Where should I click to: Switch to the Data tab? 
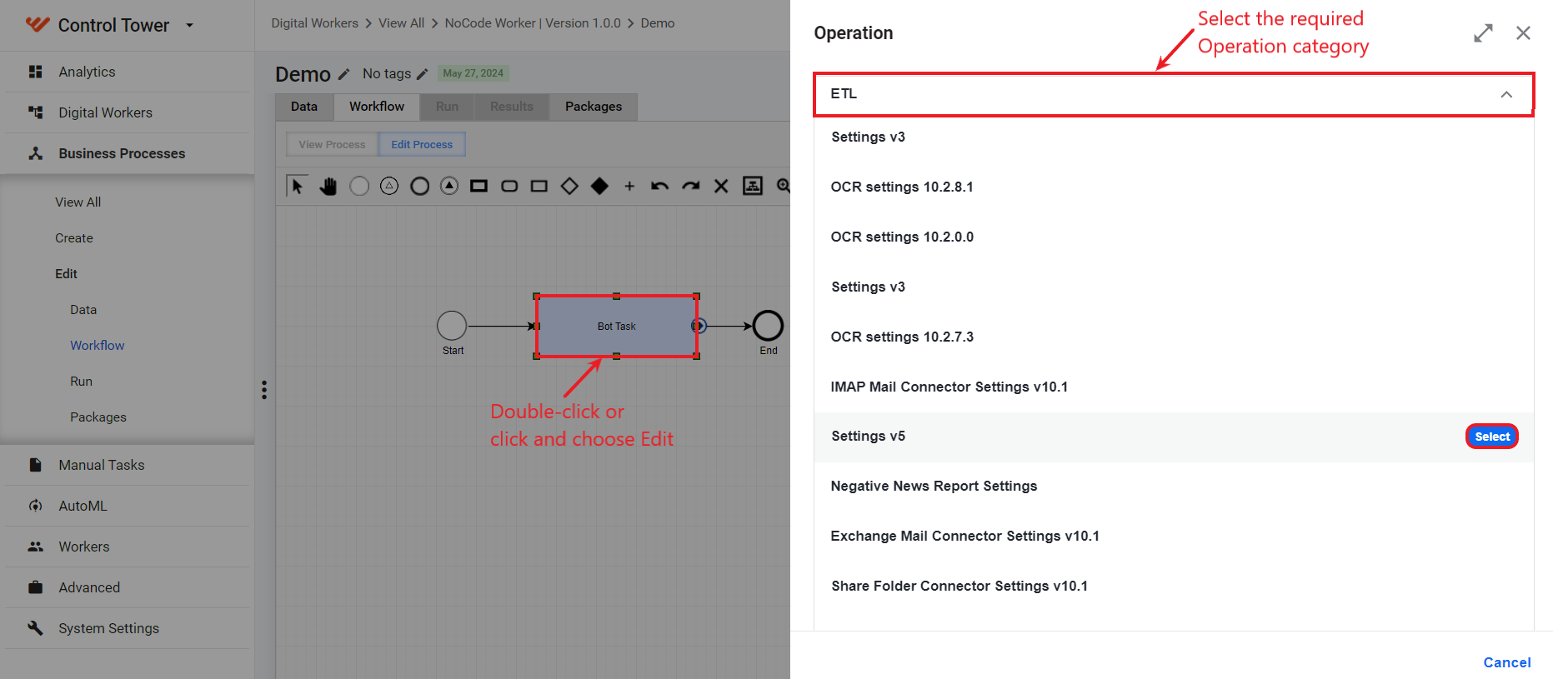304,107
